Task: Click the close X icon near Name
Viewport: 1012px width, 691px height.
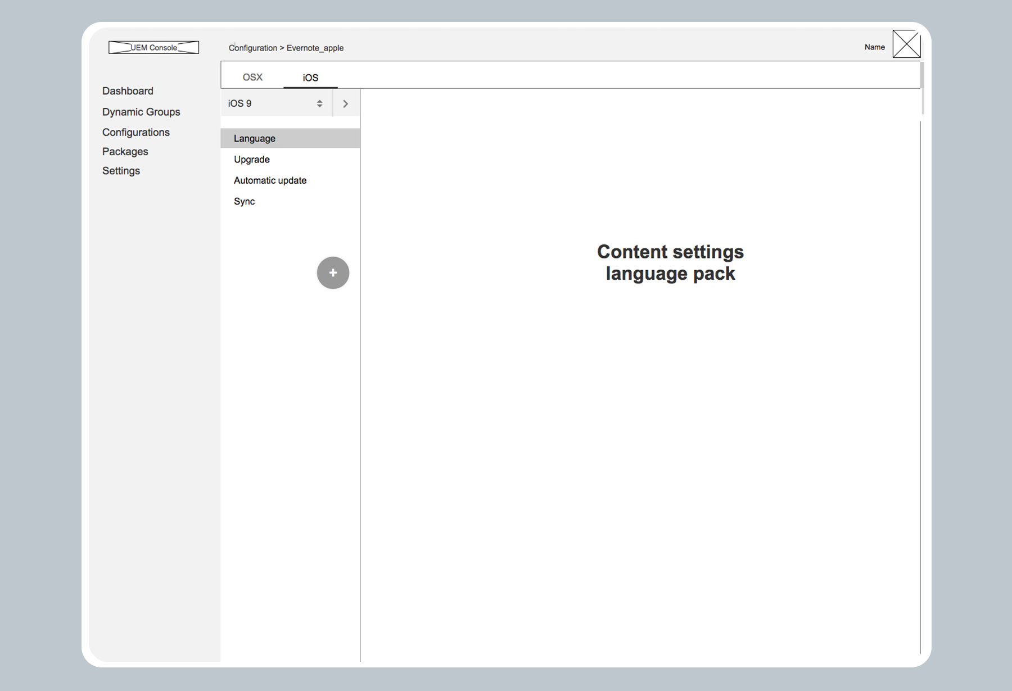Action: pos(906,43)
